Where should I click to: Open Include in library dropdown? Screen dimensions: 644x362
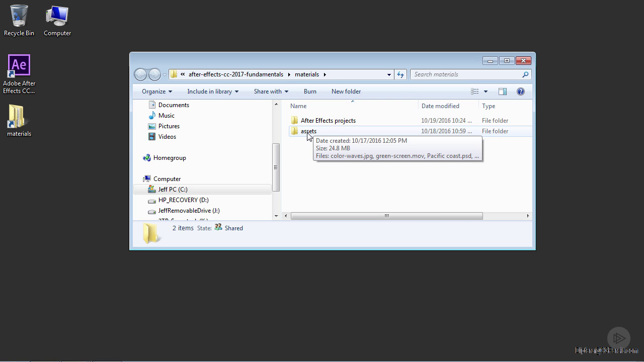[213, 92]
